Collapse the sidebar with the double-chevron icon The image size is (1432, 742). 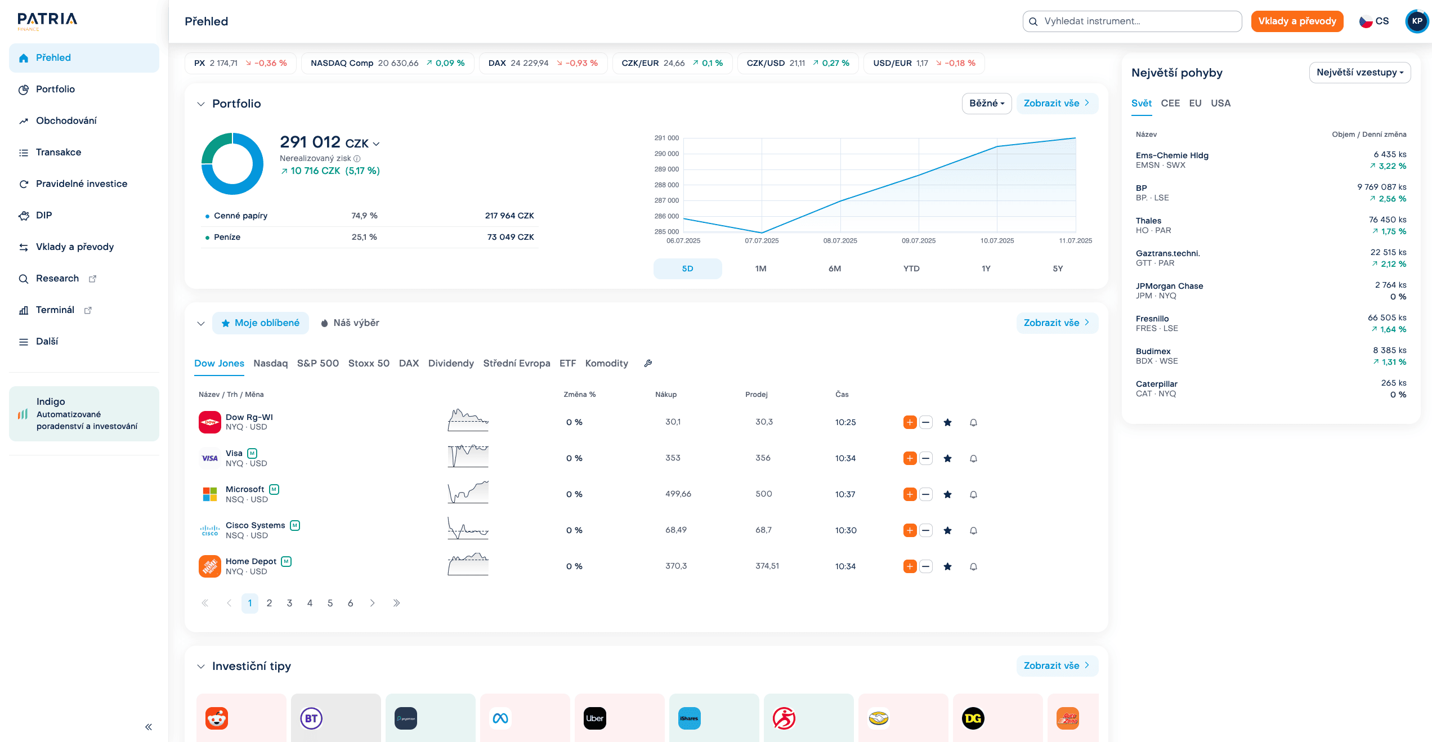point(149,727)
